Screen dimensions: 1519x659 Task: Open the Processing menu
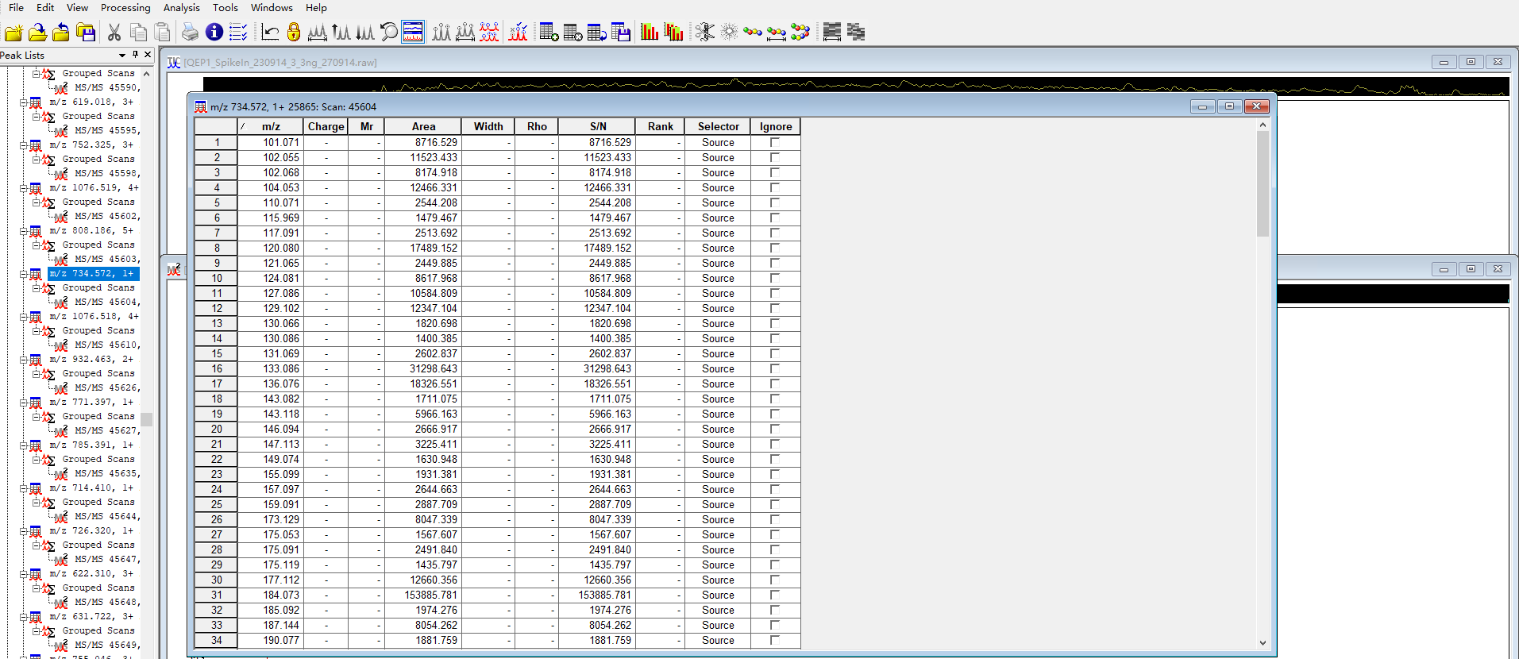click(125, 8)
